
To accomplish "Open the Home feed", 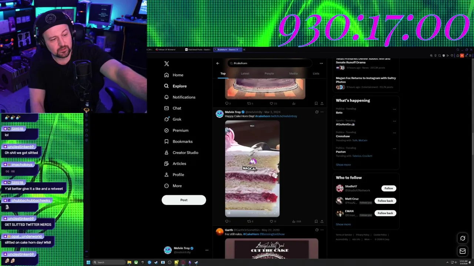I will point(174,75).
